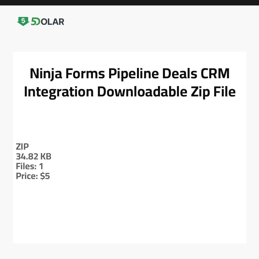This screenshot has height=259, width=259.
Task: Click the ZIP file type label
Action: tap(22, 147)
